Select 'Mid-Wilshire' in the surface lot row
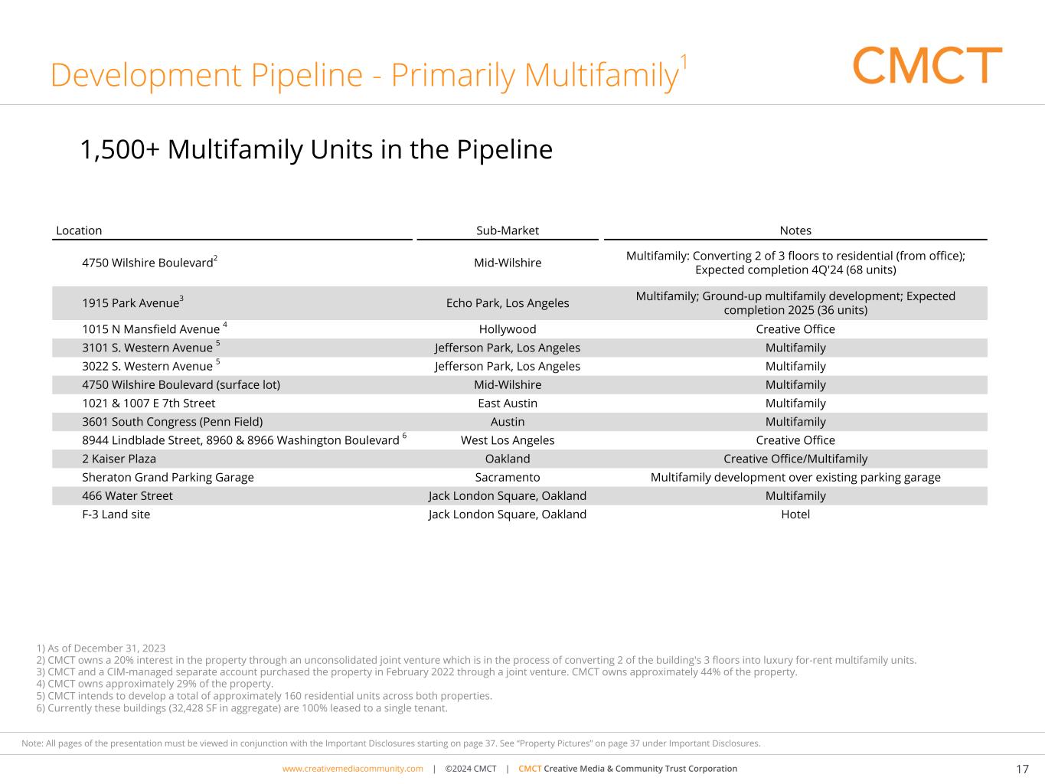The width and height of the screenshot is (1045, 784). click(508, 384)
